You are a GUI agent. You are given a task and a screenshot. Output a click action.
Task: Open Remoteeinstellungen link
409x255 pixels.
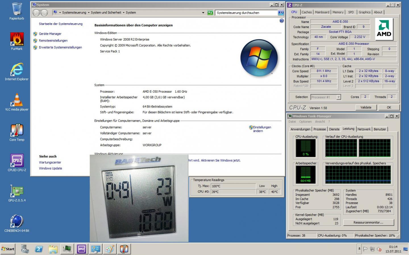click(x=53, y=41)
